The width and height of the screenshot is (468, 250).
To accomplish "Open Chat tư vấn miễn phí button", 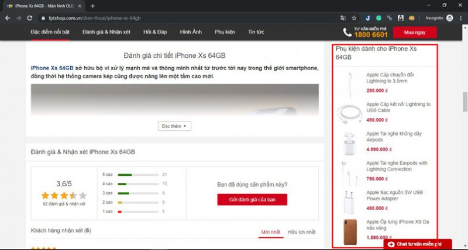I will click(x=418, y=244).
